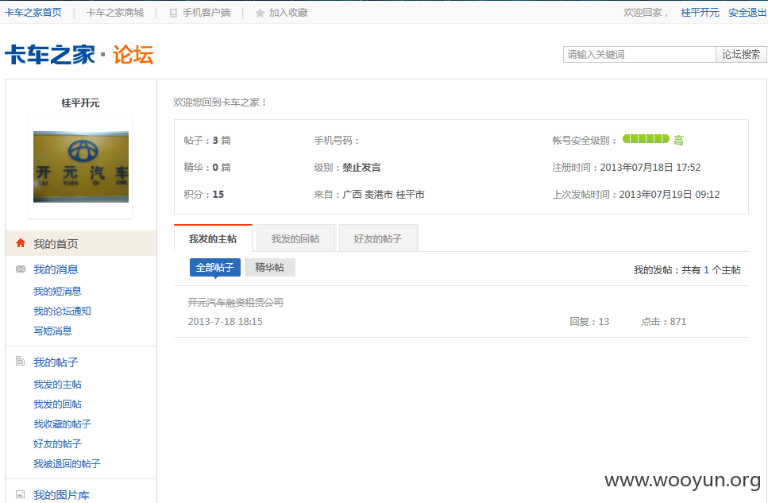The image size is (768, 503).
Task: Click the 精华：0 篇 count
Action: pos(207,167)
